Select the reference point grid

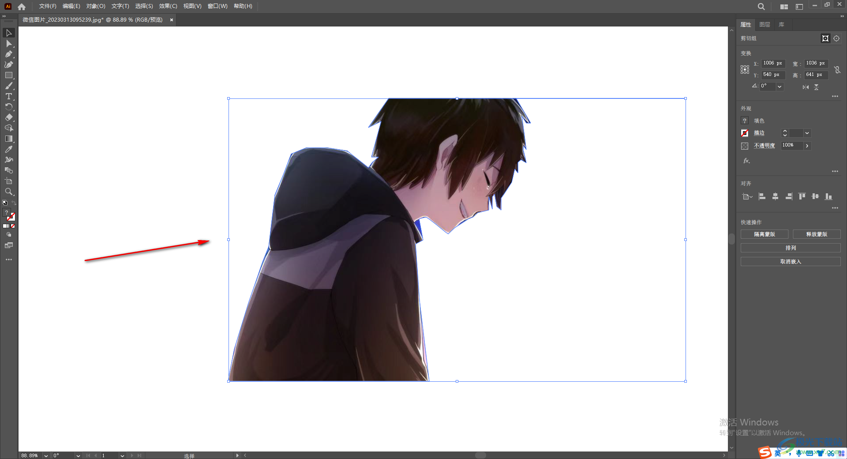[745, 69]
